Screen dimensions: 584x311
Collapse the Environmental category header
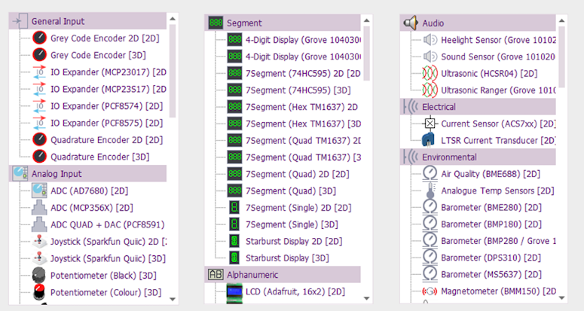pos(448,157)
